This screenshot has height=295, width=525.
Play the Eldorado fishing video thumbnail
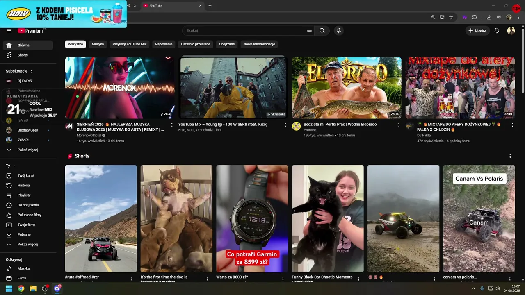[x=347, y=88]
